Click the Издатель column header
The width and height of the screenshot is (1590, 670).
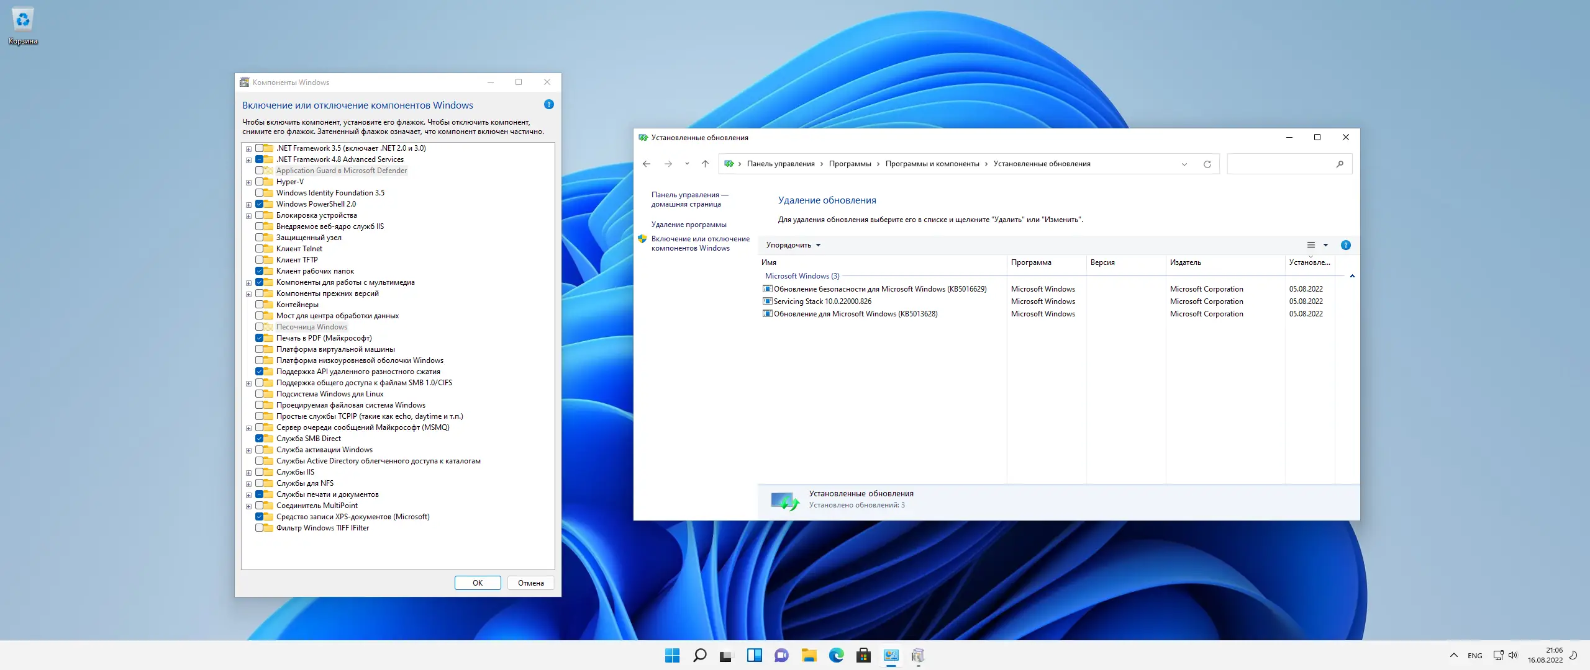coord(1185,262)
